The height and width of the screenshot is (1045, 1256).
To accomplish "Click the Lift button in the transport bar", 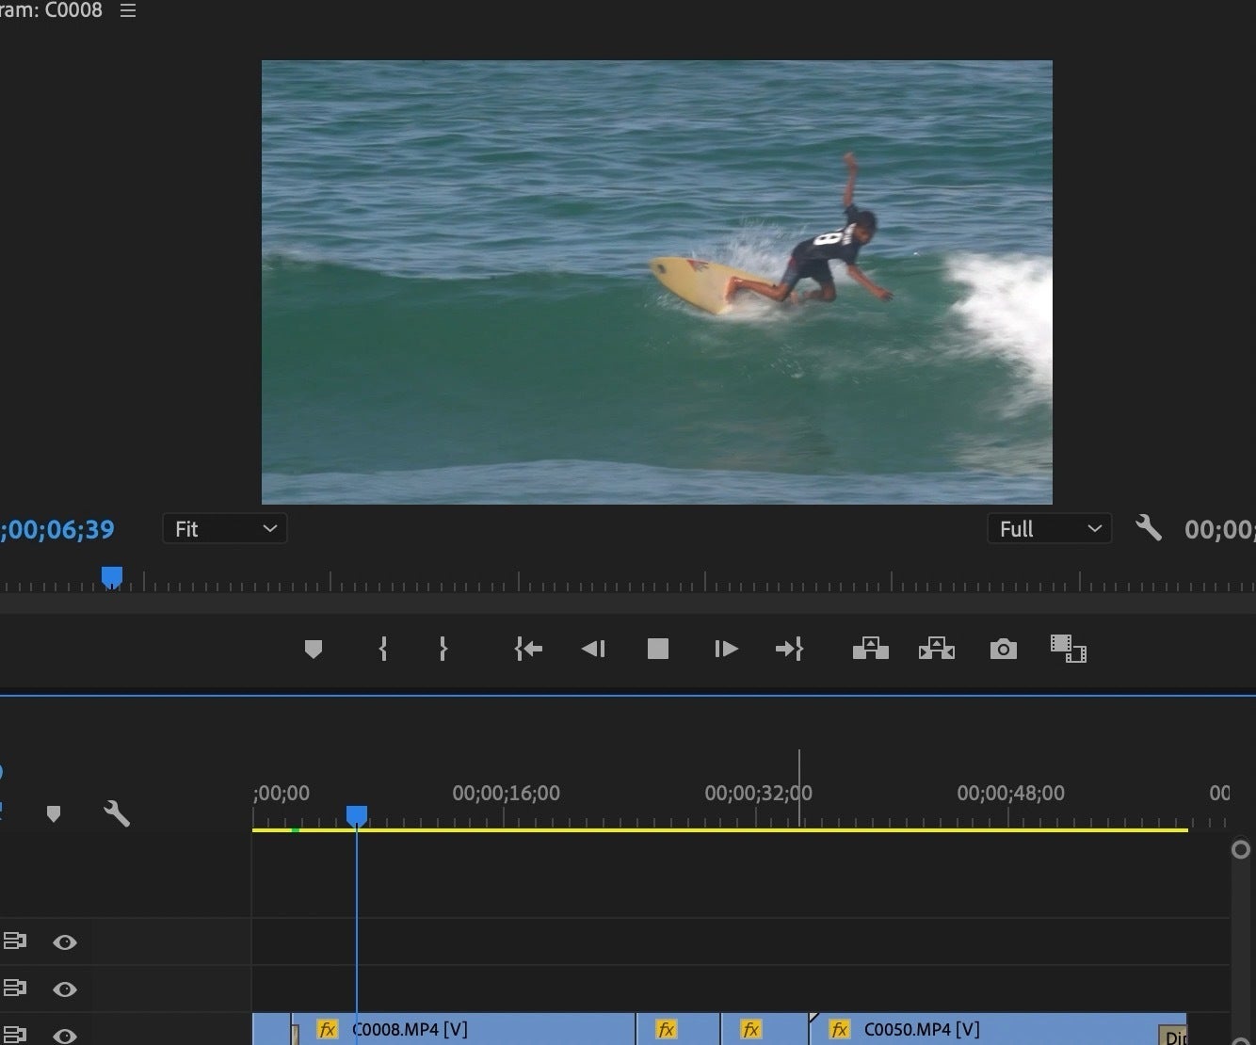I will 870,649.
